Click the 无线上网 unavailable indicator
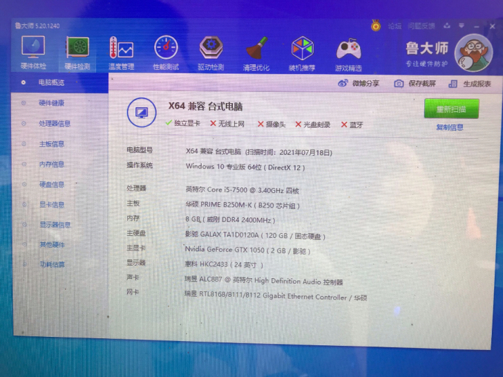This screenshot has width=503, height=377. click(x=227, y=124)
